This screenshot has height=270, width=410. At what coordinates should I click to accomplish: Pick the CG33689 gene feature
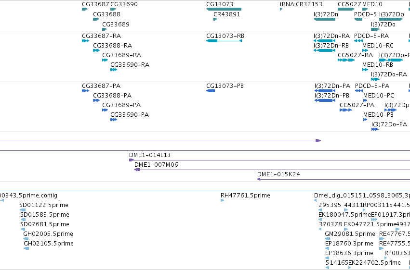pos(105,29)
